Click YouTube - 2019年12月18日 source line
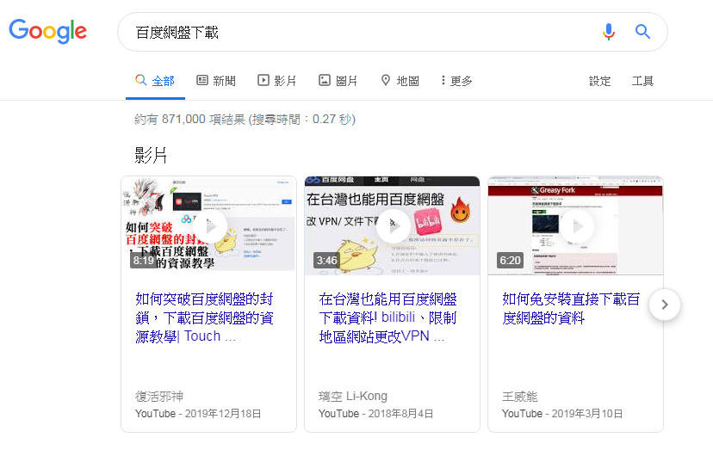Screen dimensions: 713x456 198,414
